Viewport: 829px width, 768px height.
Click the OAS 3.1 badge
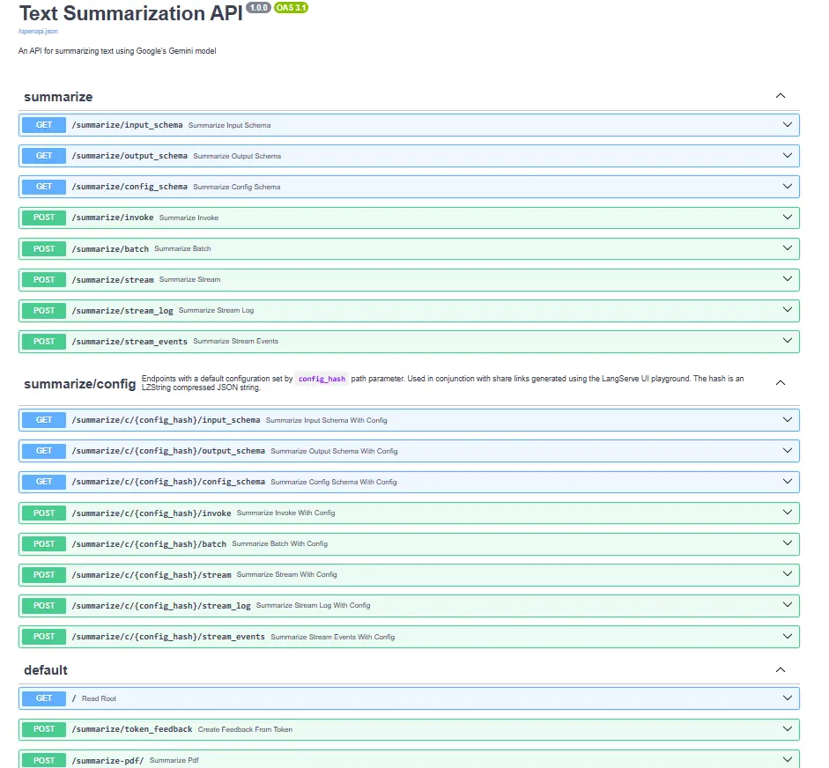[292, 7]
